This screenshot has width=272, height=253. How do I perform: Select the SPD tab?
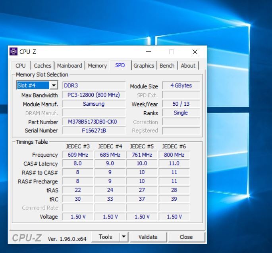click(120, 65)
